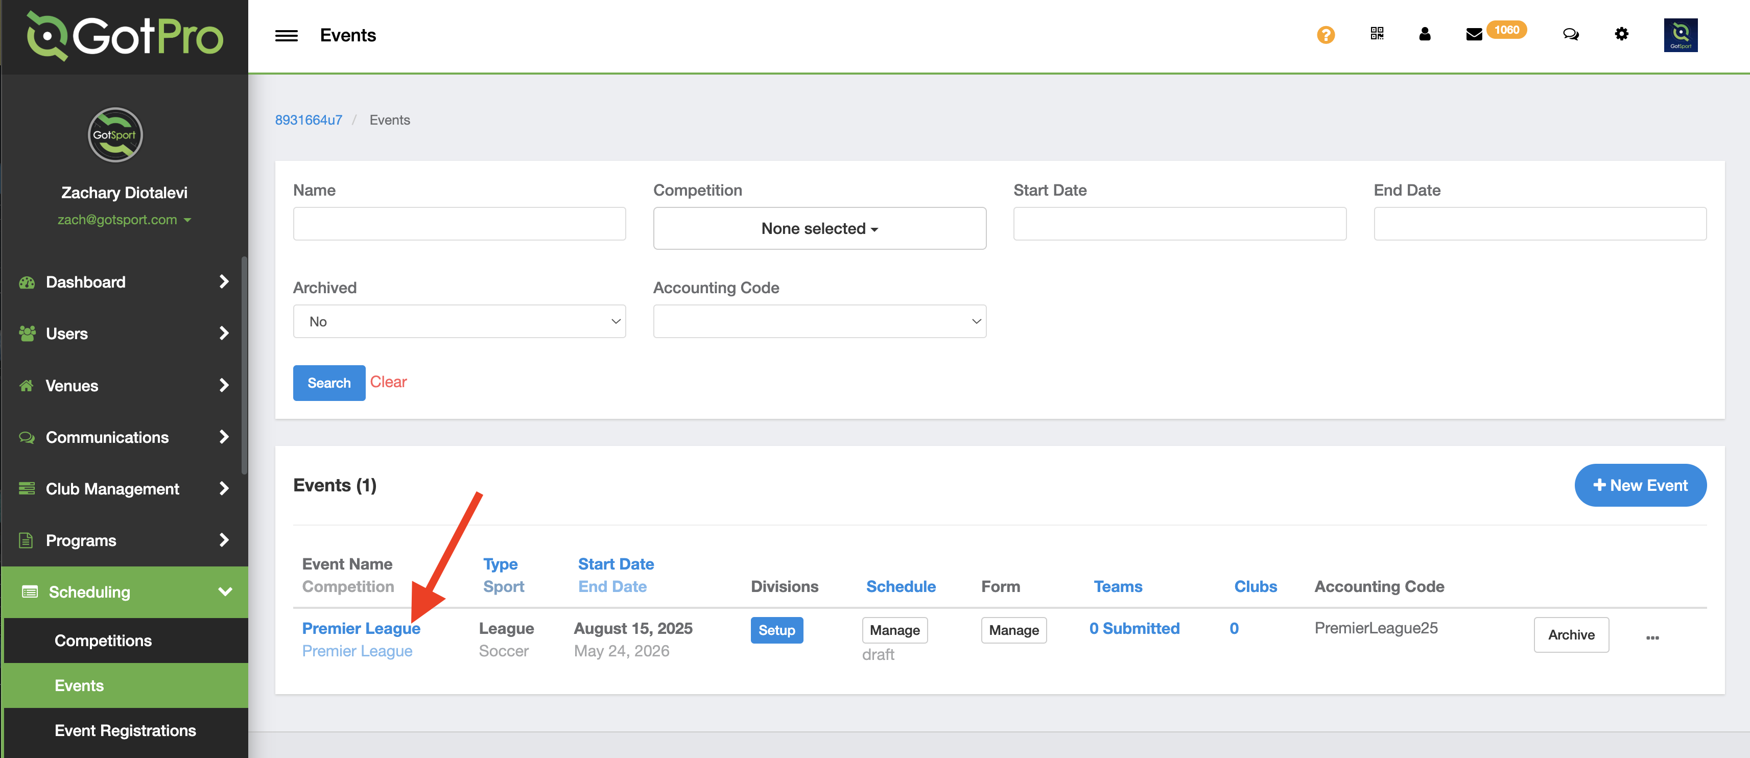Screen dimensions: 1750x758
Task: Open Competitions in the sidebar
Action: (x=103, y=640)
